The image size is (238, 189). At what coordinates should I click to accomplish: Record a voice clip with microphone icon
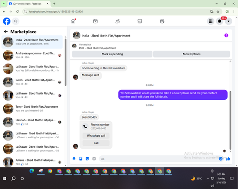coord(74,159)
